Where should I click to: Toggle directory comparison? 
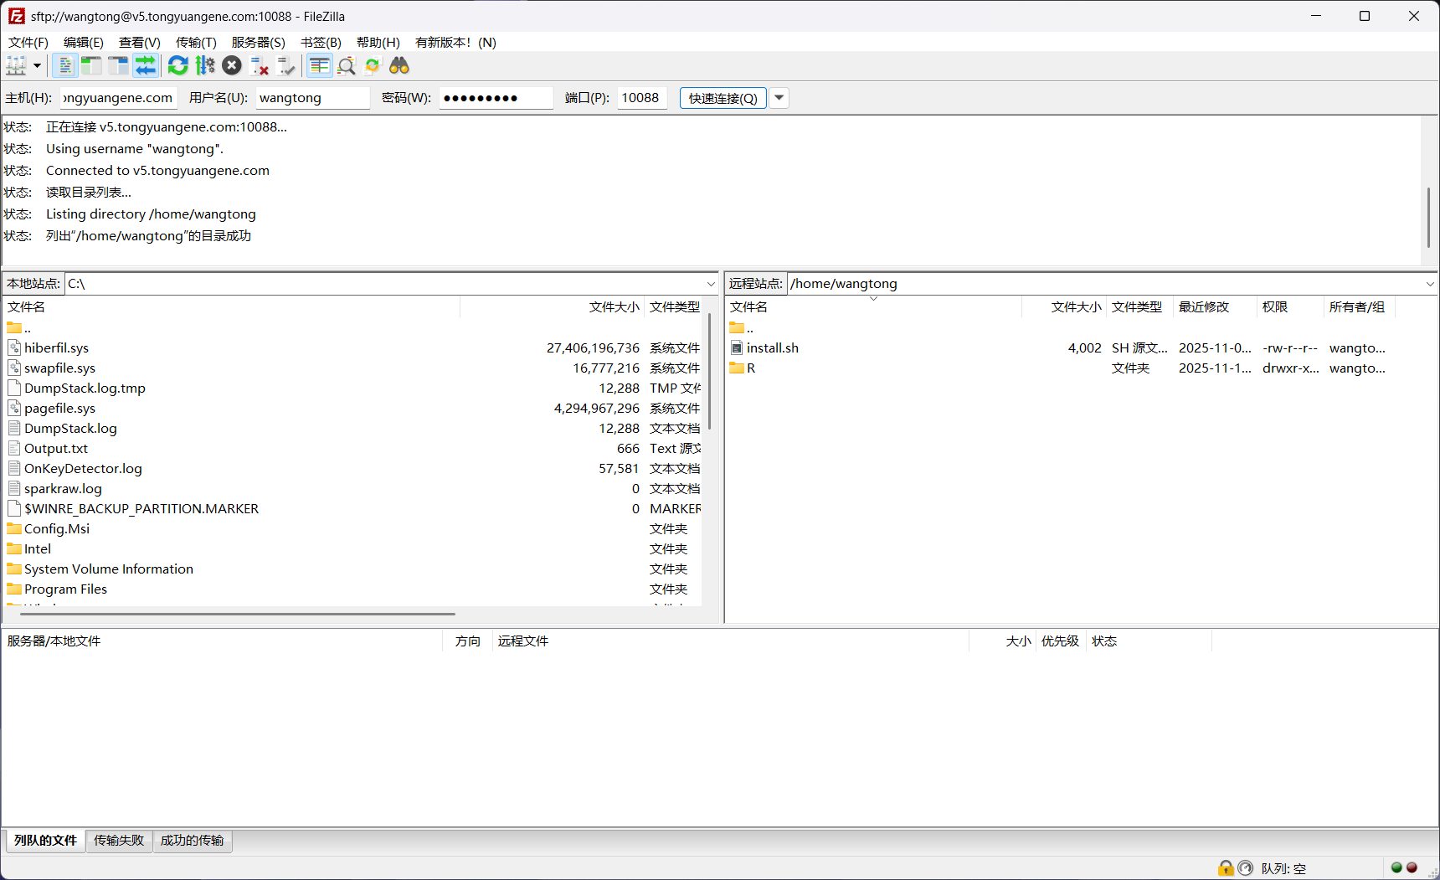tap(346, 65)
